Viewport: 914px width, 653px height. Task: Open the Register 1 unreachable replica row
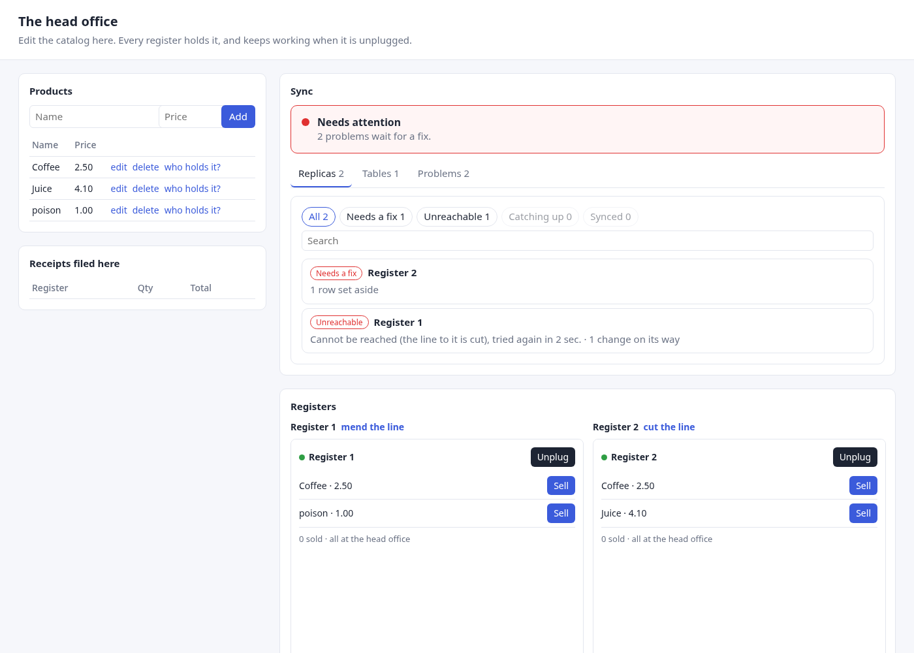(x=588, y=331)
